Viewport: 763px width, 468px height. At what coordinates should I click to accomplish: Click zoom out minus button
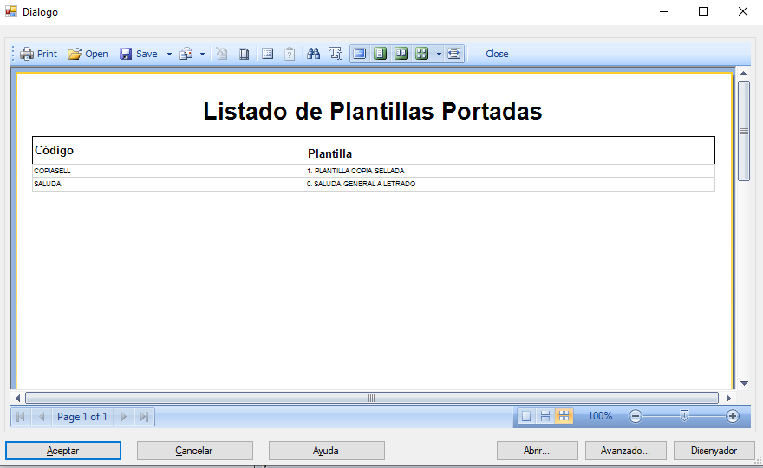click(636, 417)
